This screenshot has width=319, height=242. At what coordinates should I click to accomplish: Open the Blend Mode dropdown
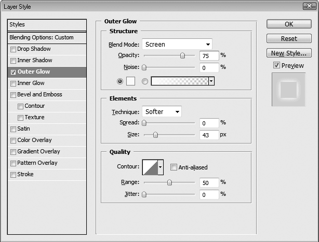coord(177,44)
